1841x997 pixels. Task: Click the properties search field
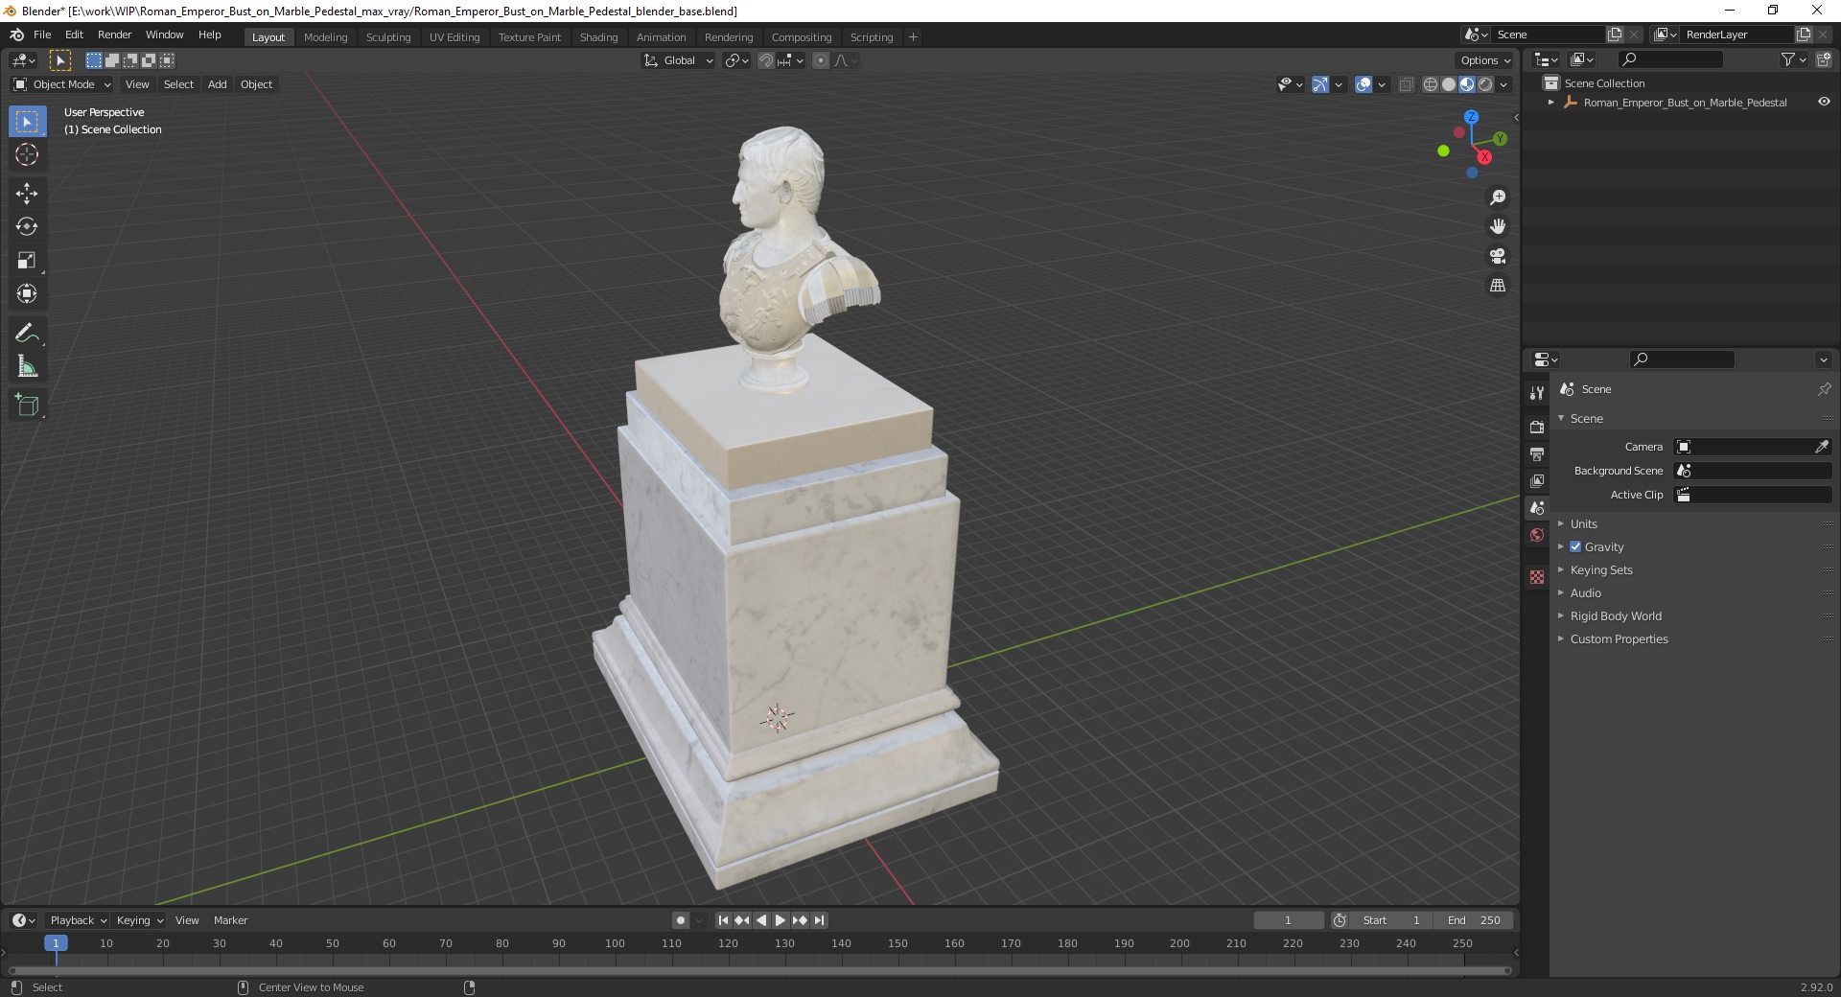1683,359
